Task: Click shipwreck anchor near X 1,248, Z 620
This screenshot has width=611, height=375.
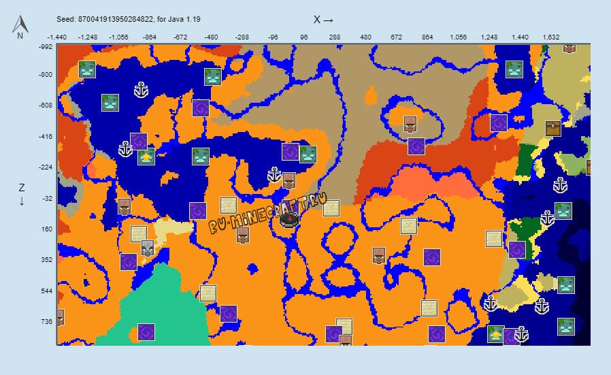Action: [x=490, y=304]
